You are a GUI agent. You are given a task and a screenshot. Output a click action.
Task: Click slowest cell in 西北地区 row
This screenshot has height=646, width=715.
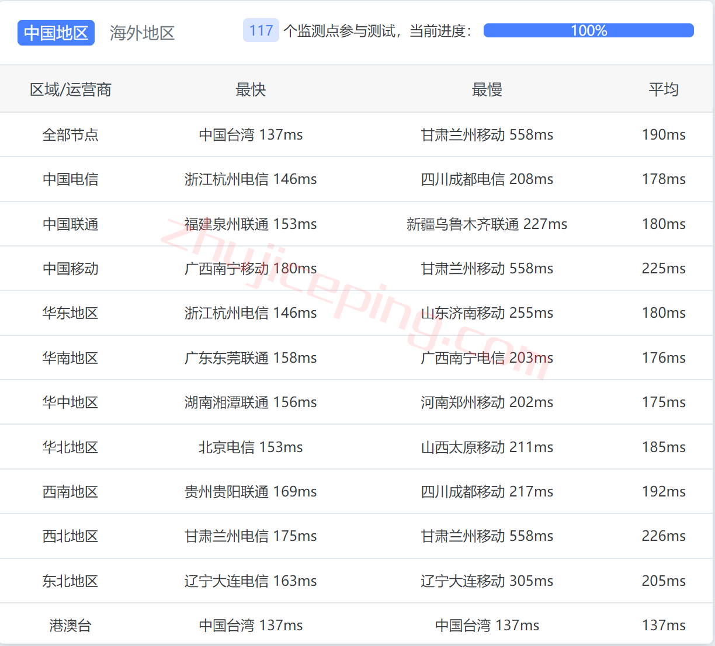click(x=487, y=536)
